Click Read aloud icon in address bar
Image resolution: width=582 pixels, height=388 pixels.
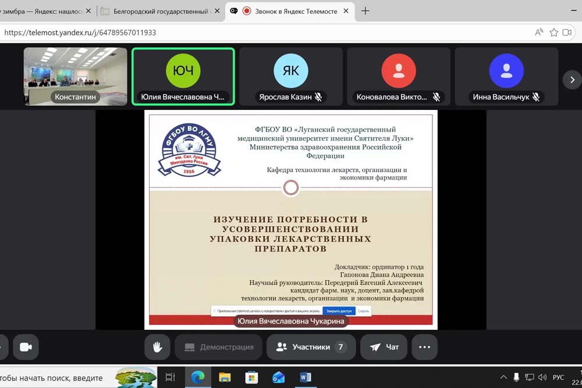click(539, 32)
